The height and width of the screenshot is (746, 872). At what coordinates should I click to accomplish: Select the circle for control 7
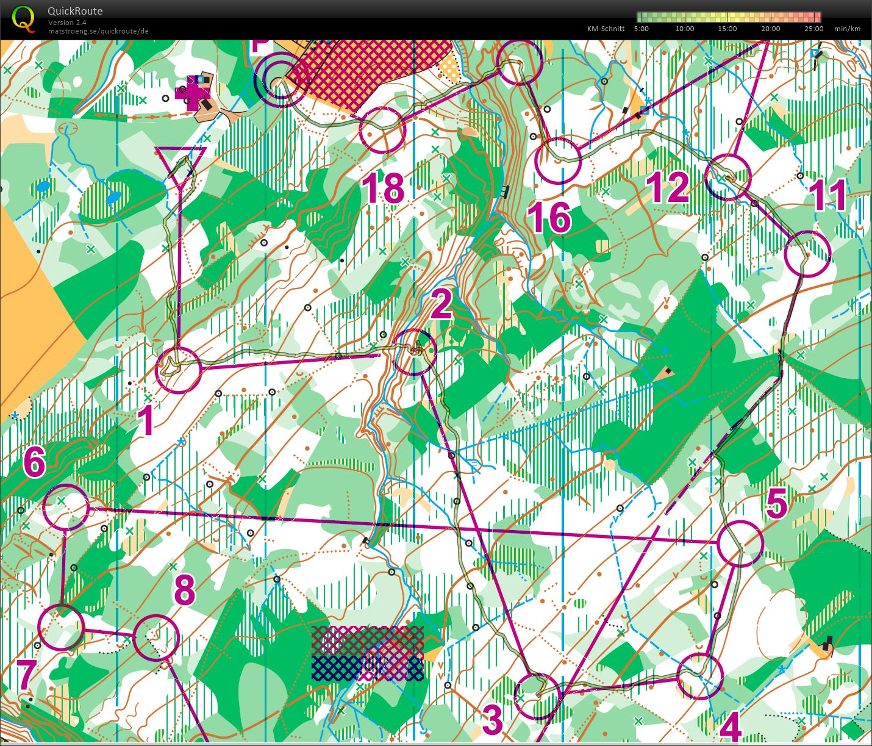[61, 628]
